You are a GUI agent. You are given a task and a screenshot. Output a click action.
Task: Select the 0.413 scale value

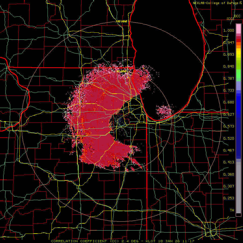tap(229, 162)
